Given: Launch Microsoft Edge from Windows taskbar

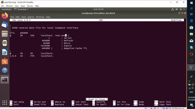Looking at the screenshot, I should [191, 21].
